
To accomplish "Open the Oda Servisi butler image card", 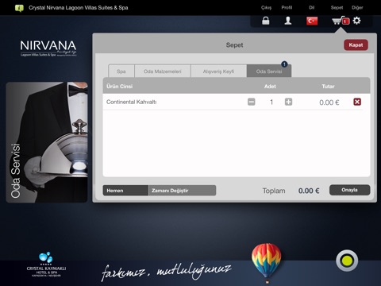I will point(47,142).
